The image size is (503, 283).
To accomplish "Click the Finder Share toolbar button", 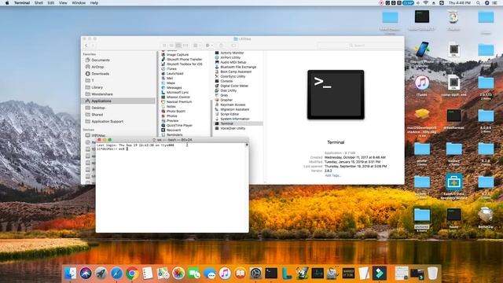I will pos(221,46).
